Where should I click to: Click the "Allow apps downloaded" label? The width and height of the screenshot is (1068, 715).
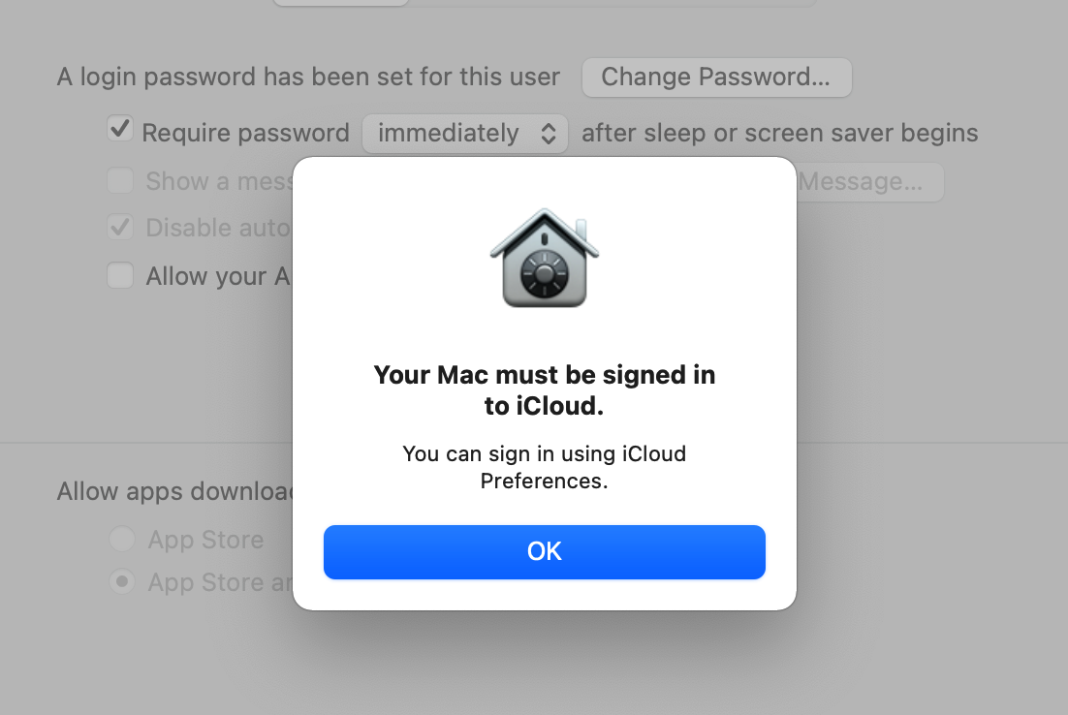[174, 491]
